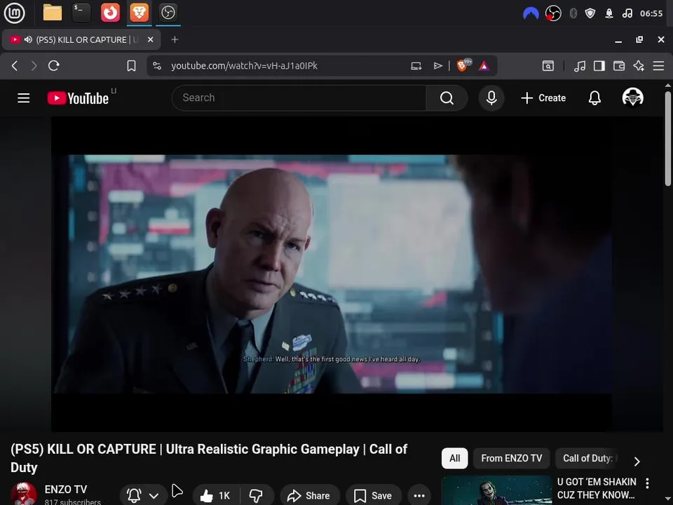This screenshot has height=505, width=673.
Task: Open the Linux Mint start menu
Action: pyautogui.click(x=14, y=13)
